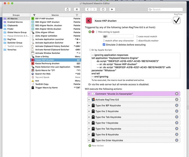Select the TexEdit example group
This screenshot has height=157, width=189.
point(16,46)
